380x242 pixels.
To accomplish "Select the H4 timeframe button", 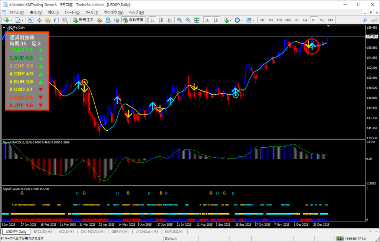I will click(x=305, y=20).
